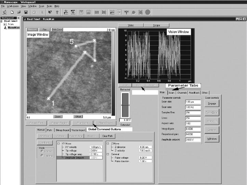This screenshot has height=185, width=247.
Task: Collapse the Z Move parameter group
Action: (108, 143)
